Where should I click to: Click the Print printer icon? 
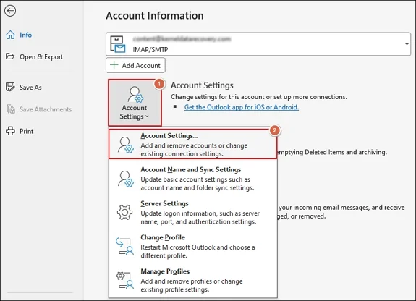tap(10, 131)
